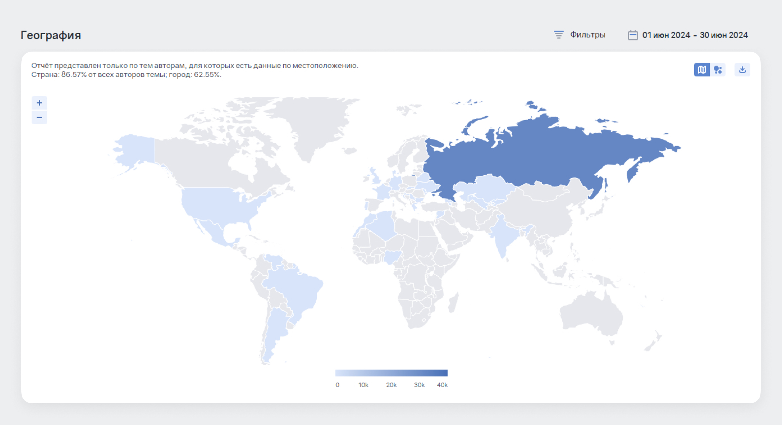Click the 40k legend label

point(442,385)
